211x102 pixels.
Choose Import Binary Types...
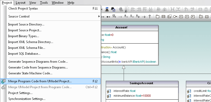[50, 36]
